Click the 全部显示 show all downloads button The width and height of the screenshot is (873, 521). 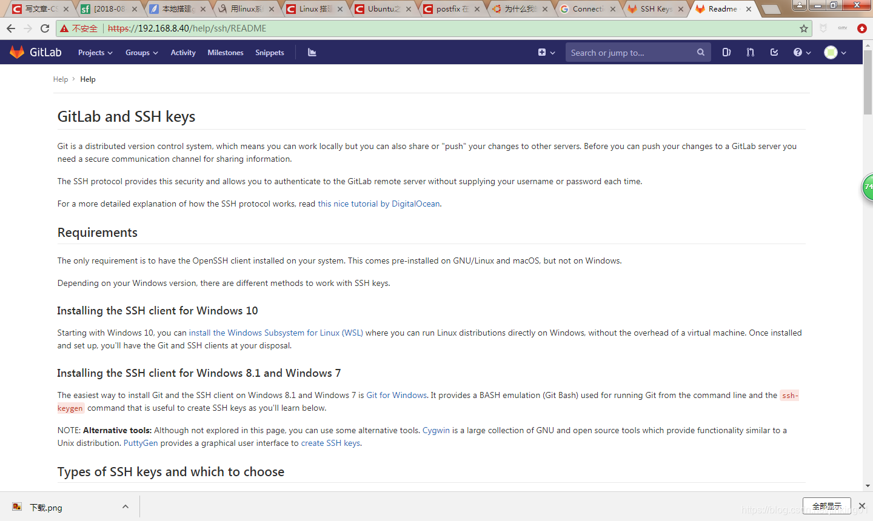(x=827, y=506)
